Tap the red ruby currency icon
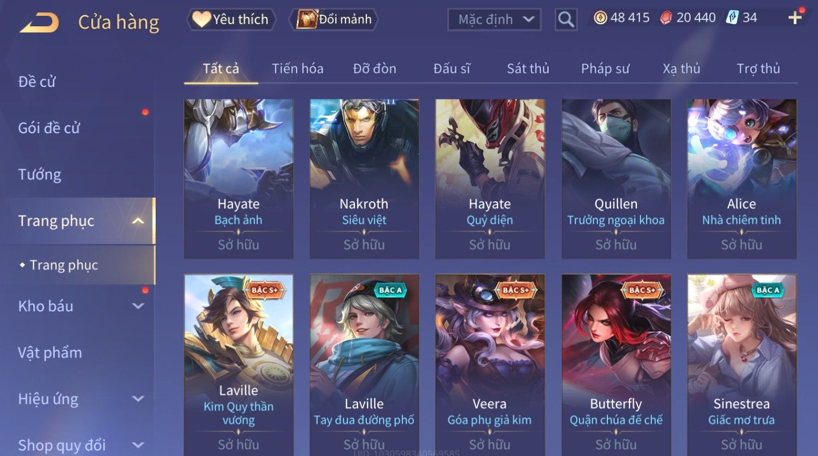 pyautogui.click(x=666, y=18)
